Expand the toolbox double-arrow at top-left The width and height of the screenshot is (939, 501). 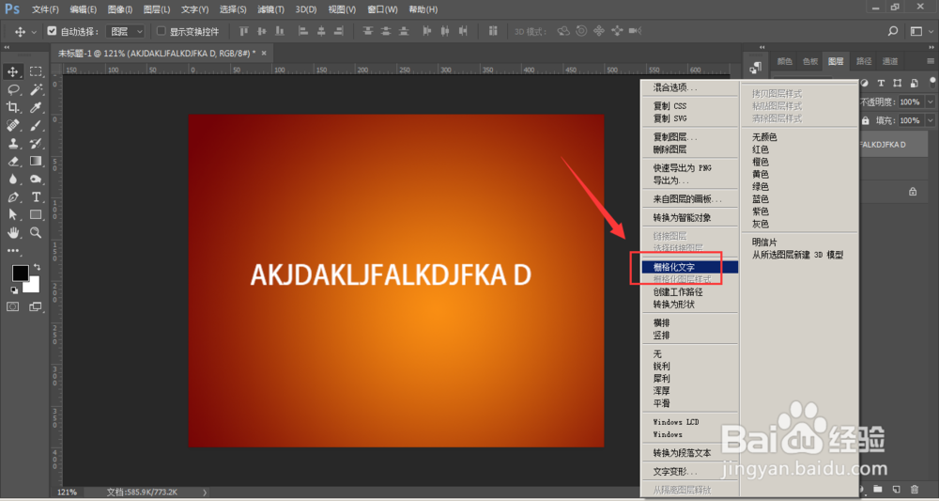point(7,47)
